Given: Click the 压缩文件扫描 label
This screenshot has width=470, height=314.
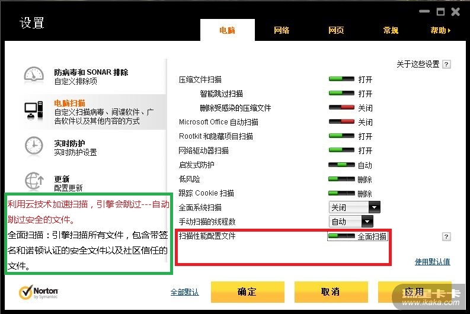Looking at the screenshot, I should [x=200, y=79].
